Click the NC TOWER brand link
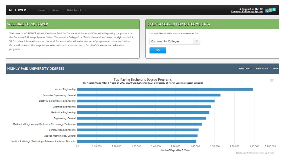The height and width of the screenshot is (159, 282). [17, 10]
